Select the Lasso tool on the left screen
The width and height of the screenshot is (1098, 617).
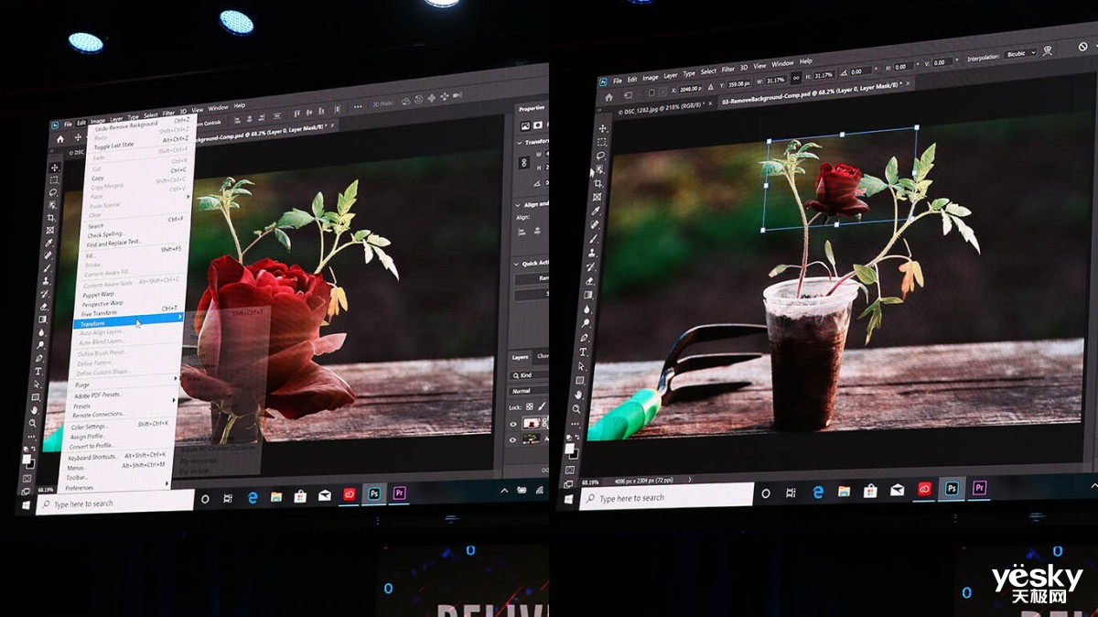53,192
